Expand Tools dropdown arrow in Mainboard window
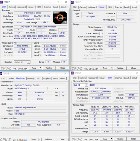The height and width of the screenshot is (141, 140). pos(40,139)
